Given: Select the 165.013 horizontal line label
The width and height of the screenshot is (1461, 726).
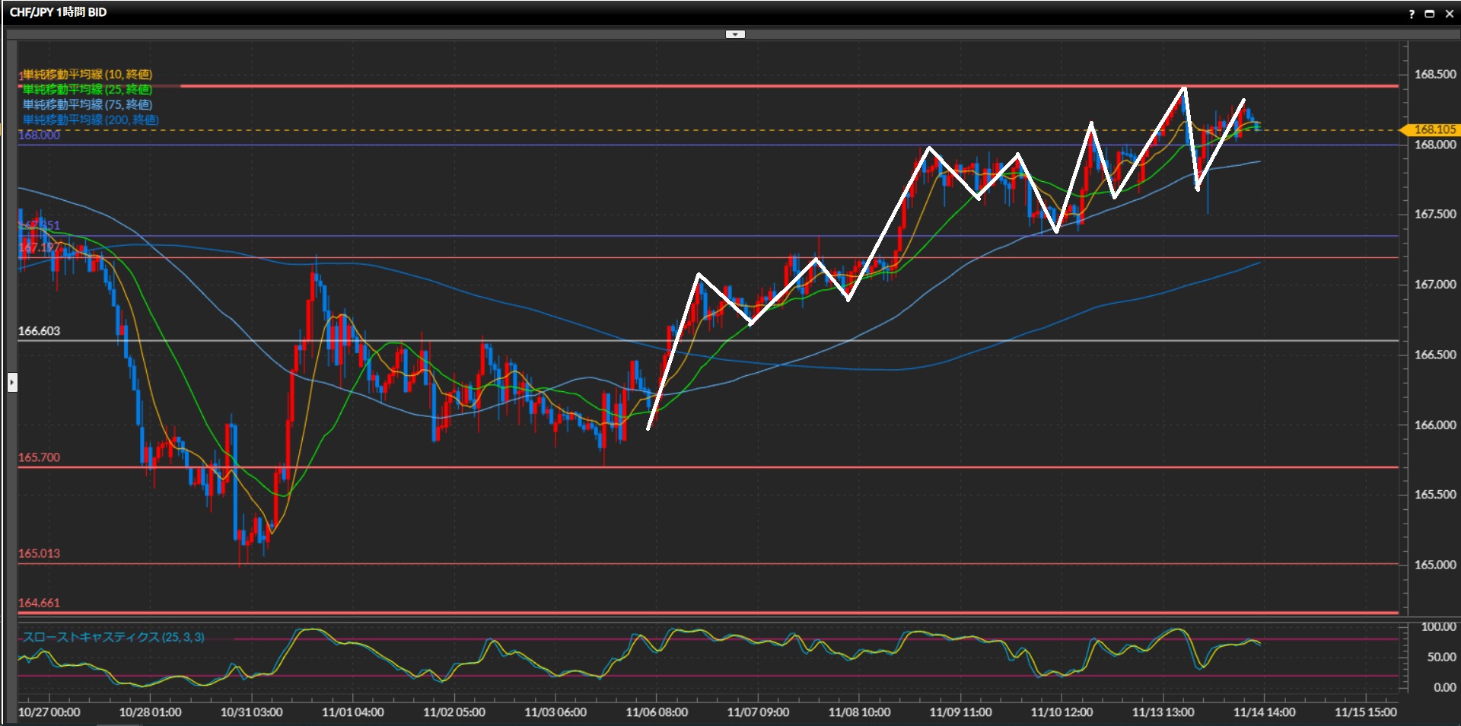Looking at the screenshot, I should [x=39, y=553].
